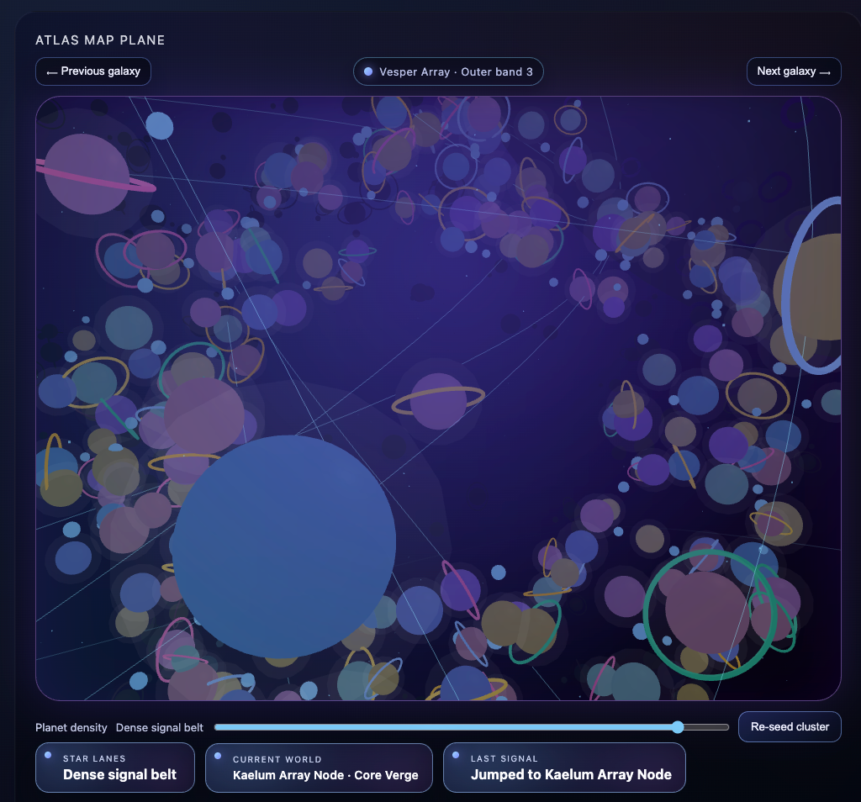Click the status dot on the Last Signal card
861x802 pixels.
456,755
